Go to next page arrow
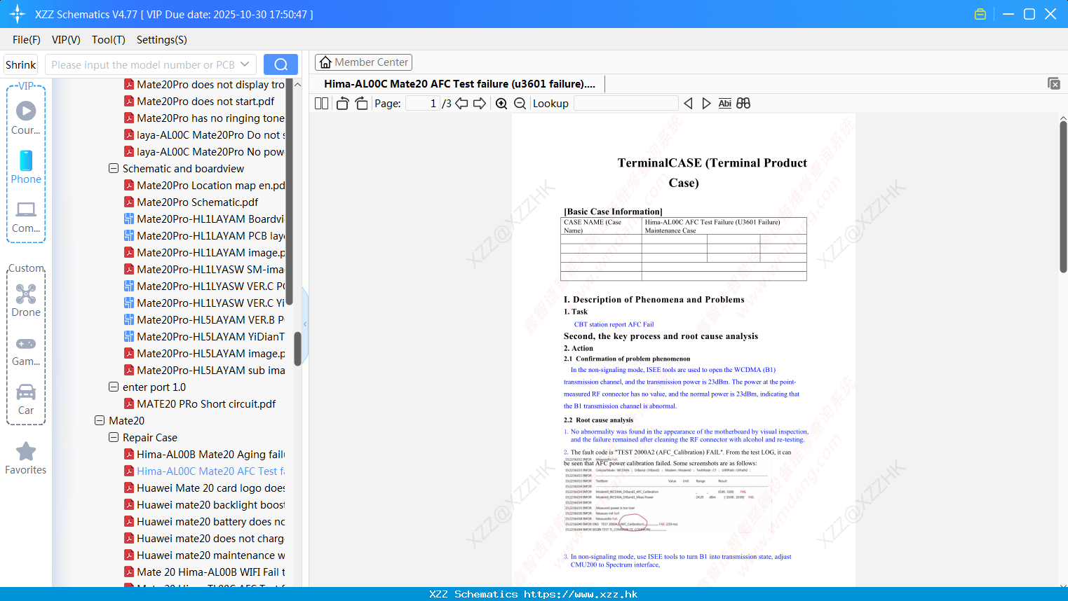 click(x=480, y=104)
